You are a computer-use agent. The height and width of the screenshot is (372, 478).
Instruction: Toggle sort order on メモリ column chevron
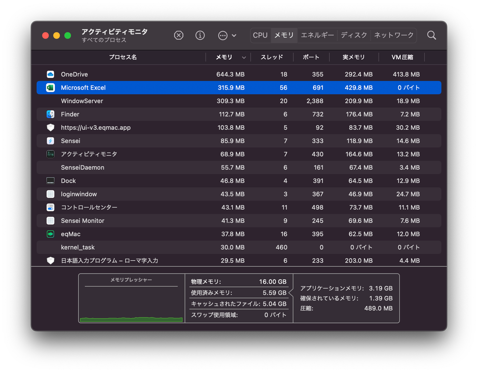pos(244,57)
